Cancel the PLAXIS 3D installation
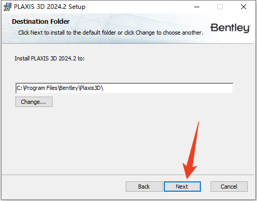Screen dimensions: 257x201 (x=229, y=187)
